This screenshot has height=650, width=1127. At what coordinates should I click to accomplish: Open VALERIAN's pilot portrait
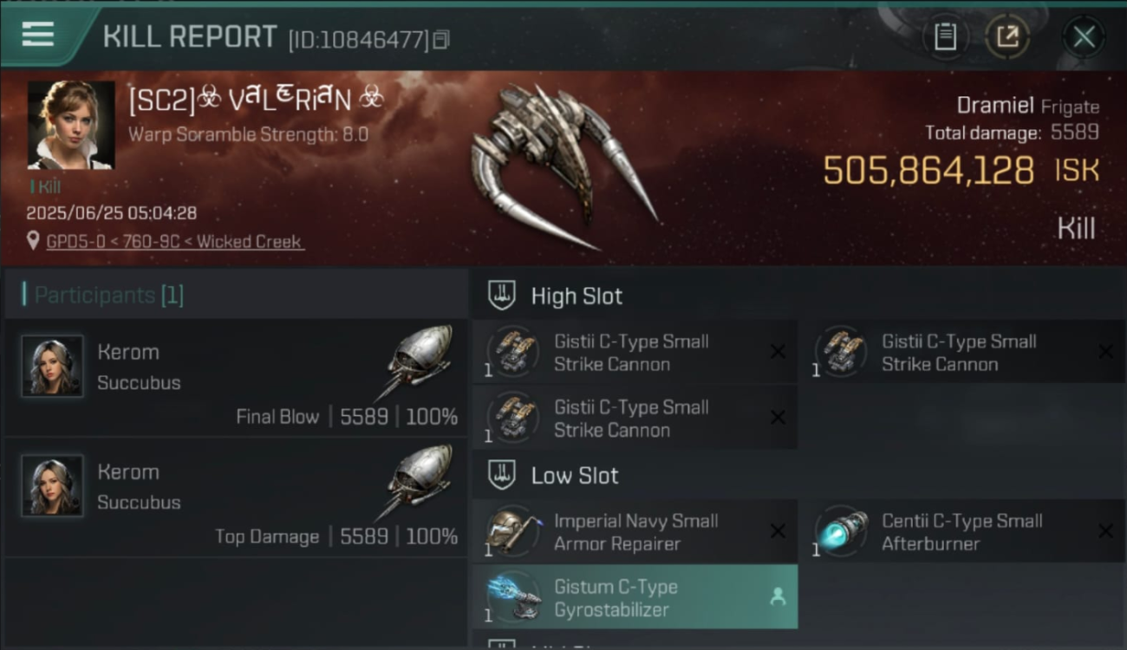pos(70,125)
